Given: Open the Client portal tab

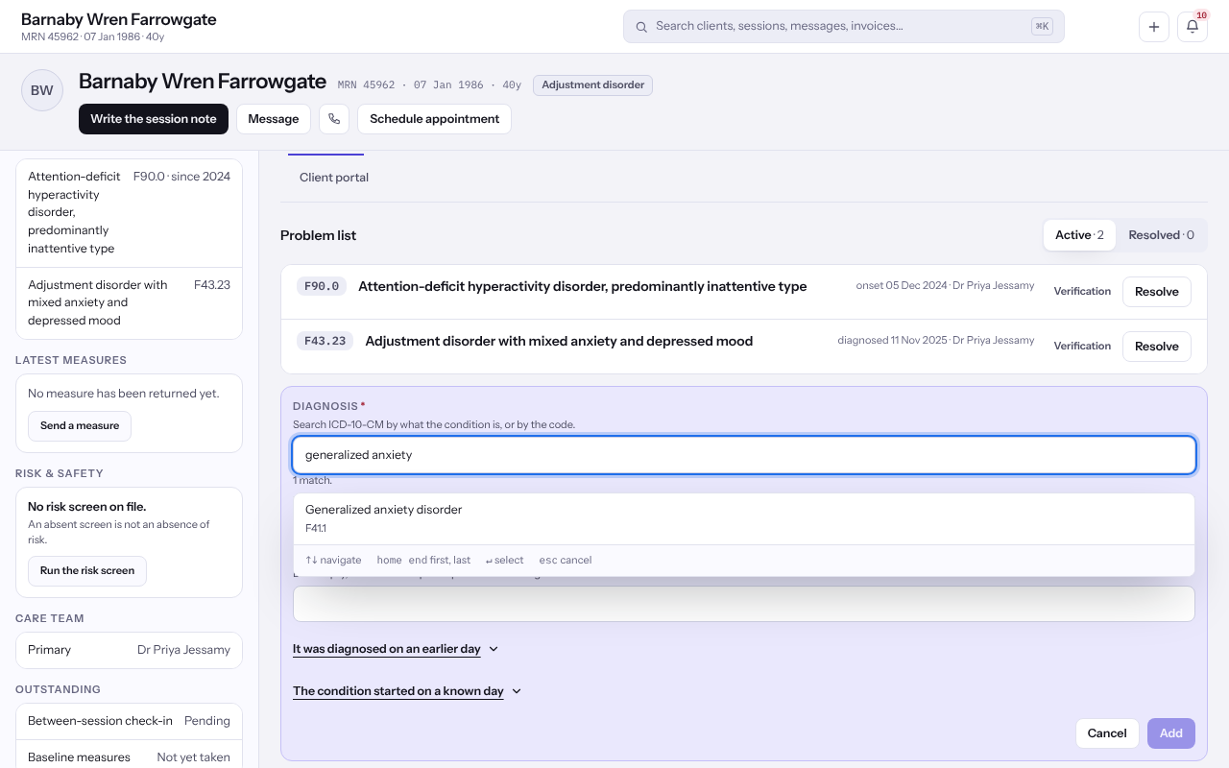Looking at the screenshot, I should pyautogui.click(x=334, y=178).
